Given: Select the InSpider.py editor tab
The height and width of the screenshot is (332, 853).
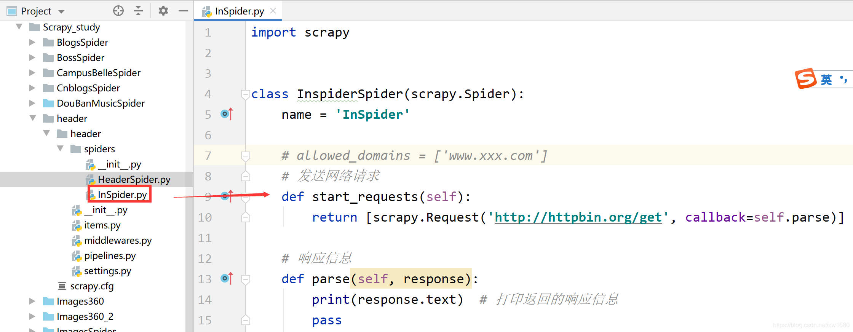Looking at the screenshot, I should point(238,11).
